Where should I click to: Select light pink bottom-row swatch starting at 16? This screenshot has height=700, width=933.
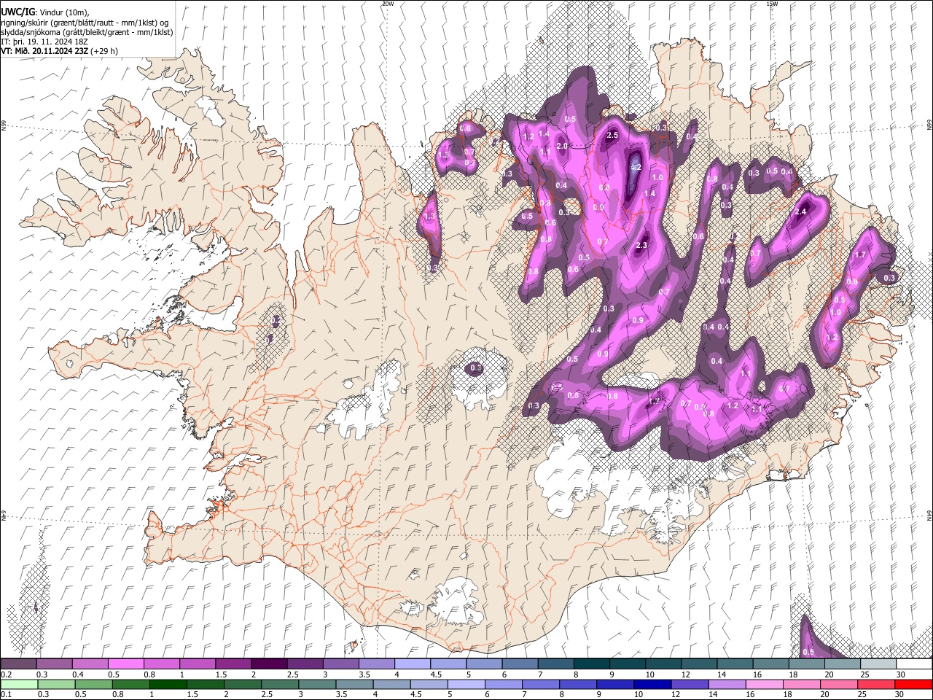point(765,684)
